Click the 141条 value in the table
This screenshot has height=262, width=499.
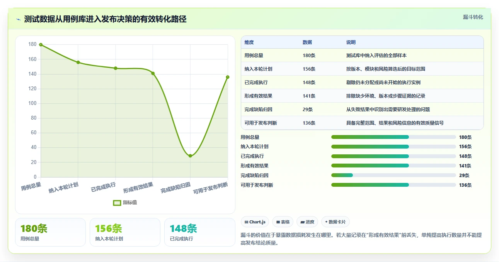point(309,96)
